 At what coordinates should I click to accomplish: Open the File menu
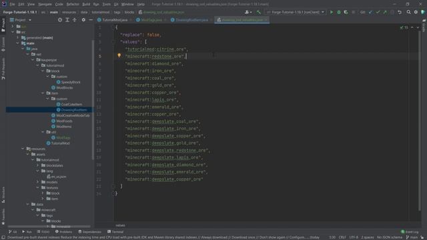pos(12,4)
